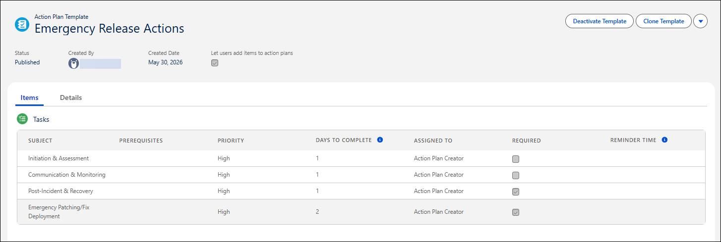
Task: Click the Deactivate Template button
Action: pyautogui.click(x=600, y=21)
